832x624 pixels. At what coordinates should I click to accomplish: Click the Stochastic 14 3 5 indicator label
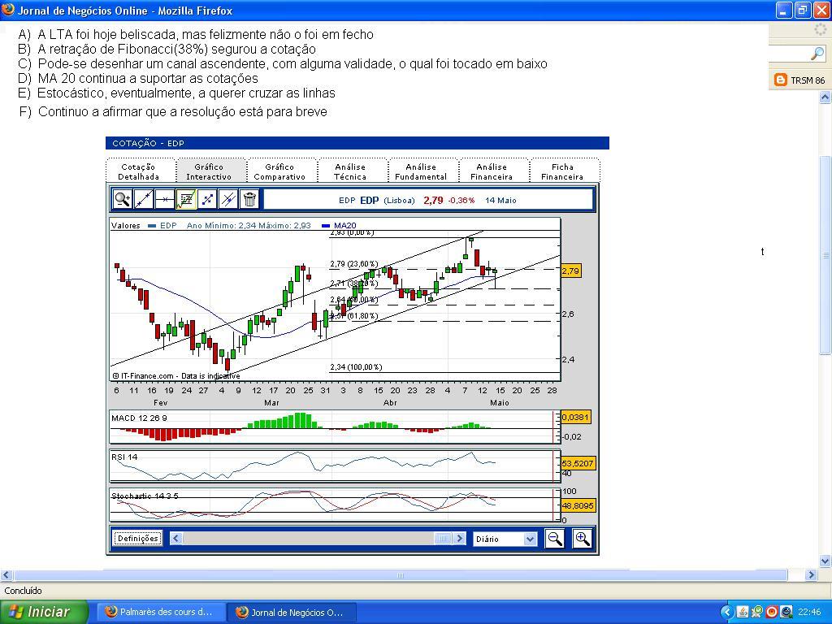click(145, 496)
